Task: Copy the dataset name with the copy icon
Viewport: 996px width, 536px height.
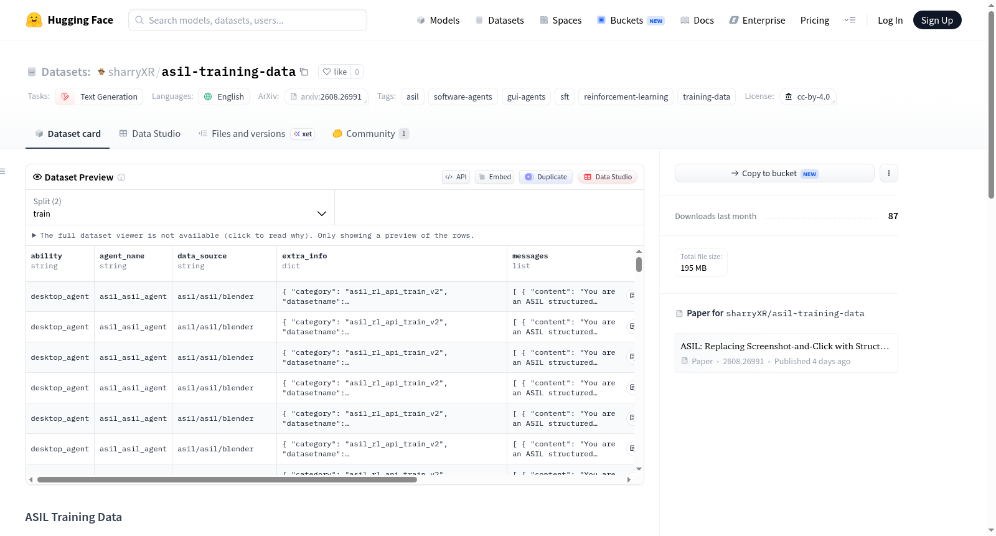Action: 304,72
